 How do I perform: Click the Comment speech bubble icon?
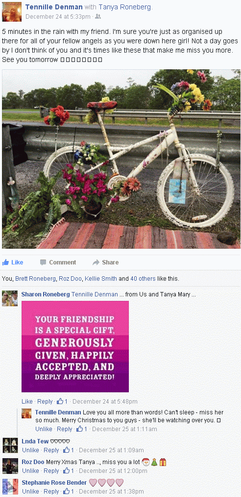coord(43,263)
